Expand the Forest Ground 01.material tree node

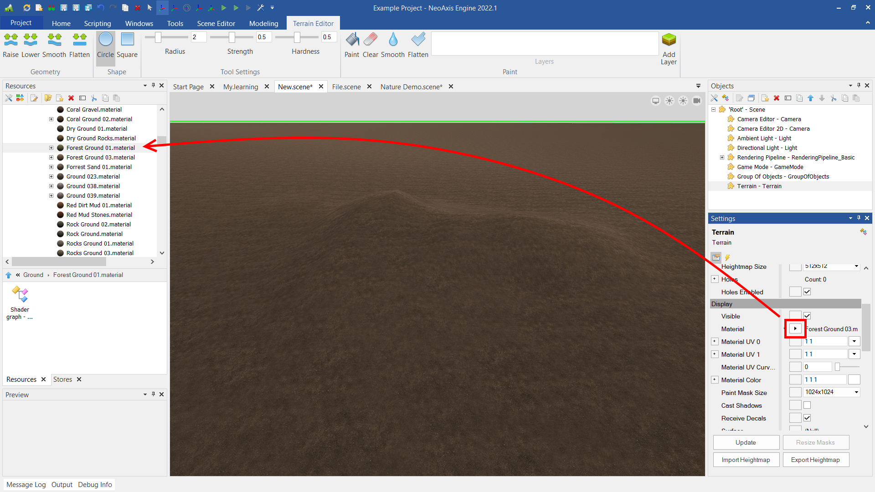tap(51, 148)
